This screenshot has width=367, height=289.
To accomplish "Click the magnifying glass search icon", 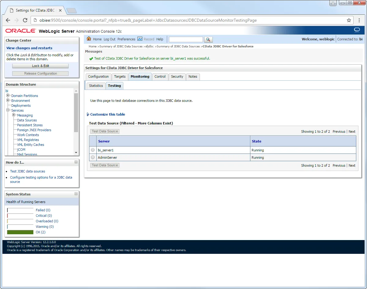I will click(x=208, y=39).
